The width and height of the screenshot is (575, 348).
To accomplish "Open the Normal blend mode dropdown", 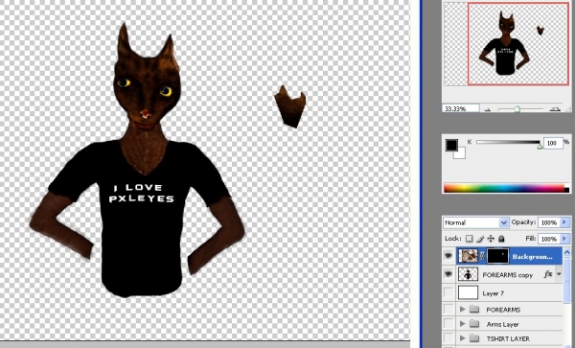I will pyautogui.click(x=475, y=222).
